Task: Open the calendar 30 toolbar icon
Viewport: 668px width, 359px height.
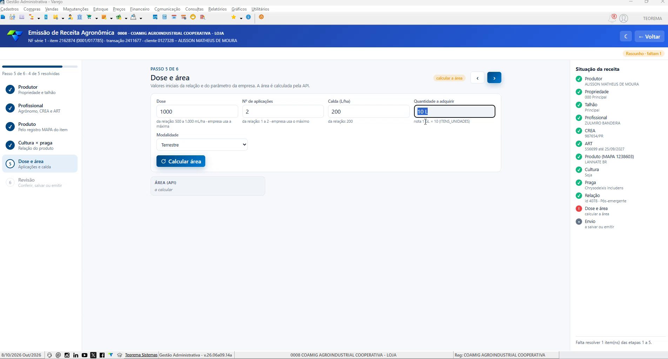Action: [174, 17]
